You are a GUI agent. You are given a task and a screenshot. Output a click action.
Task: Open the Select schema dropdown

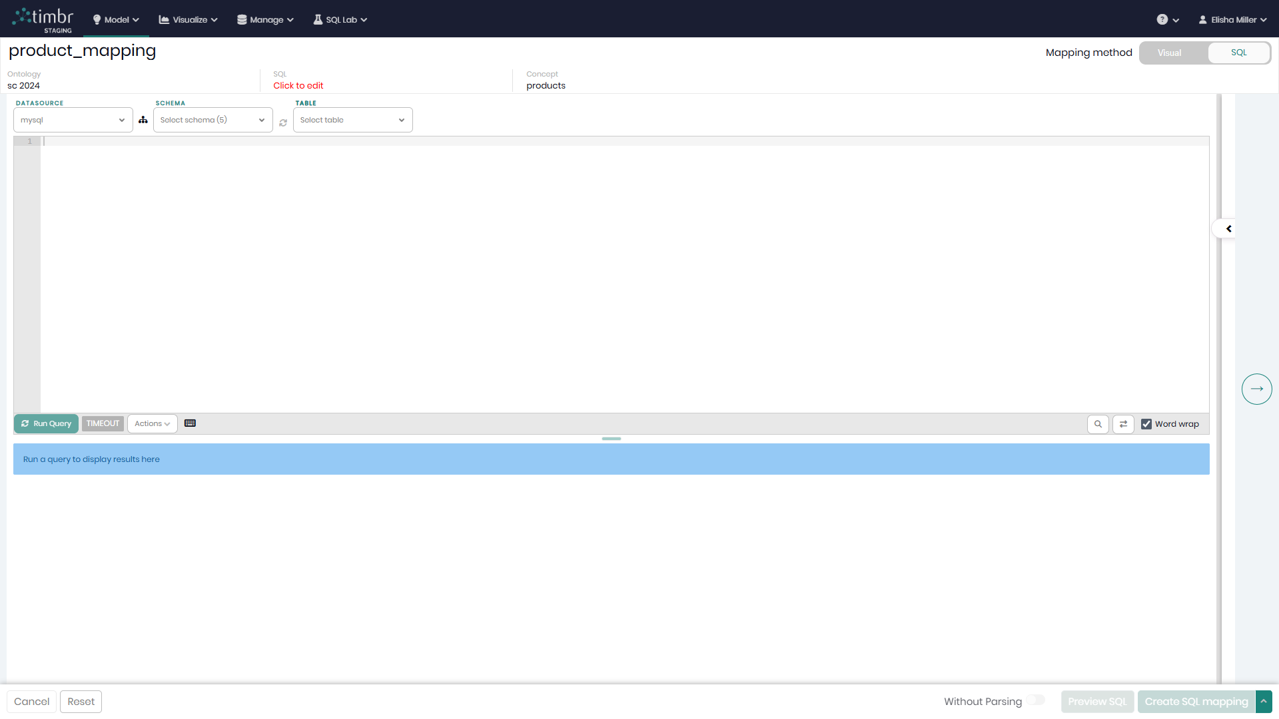(212, 120)
